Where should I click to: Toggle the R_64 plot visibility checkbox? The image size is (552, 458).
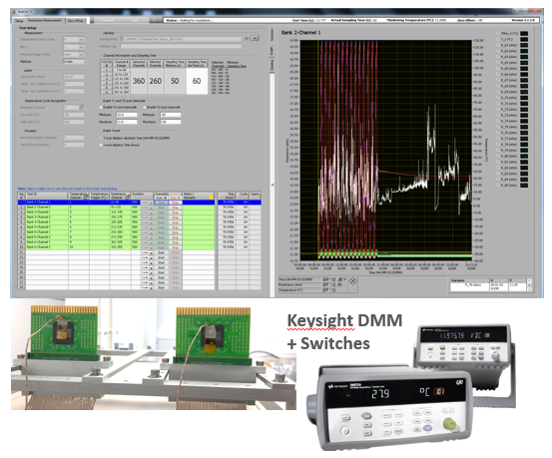[x=498, y=63]
